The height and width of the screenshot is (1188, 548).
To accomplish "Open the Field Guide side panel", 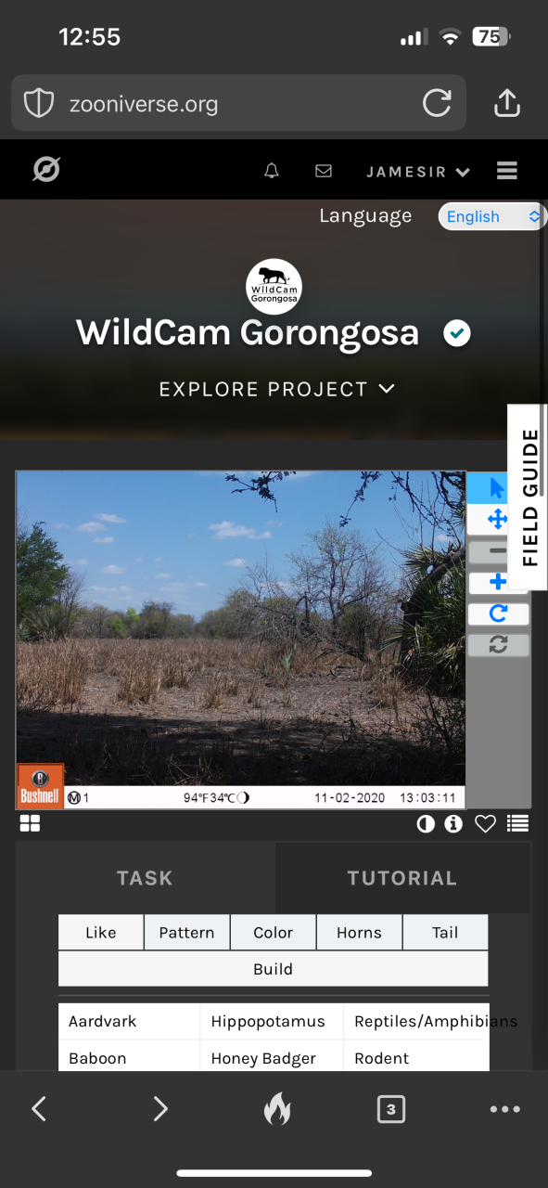I will click(x=529, y=497).
